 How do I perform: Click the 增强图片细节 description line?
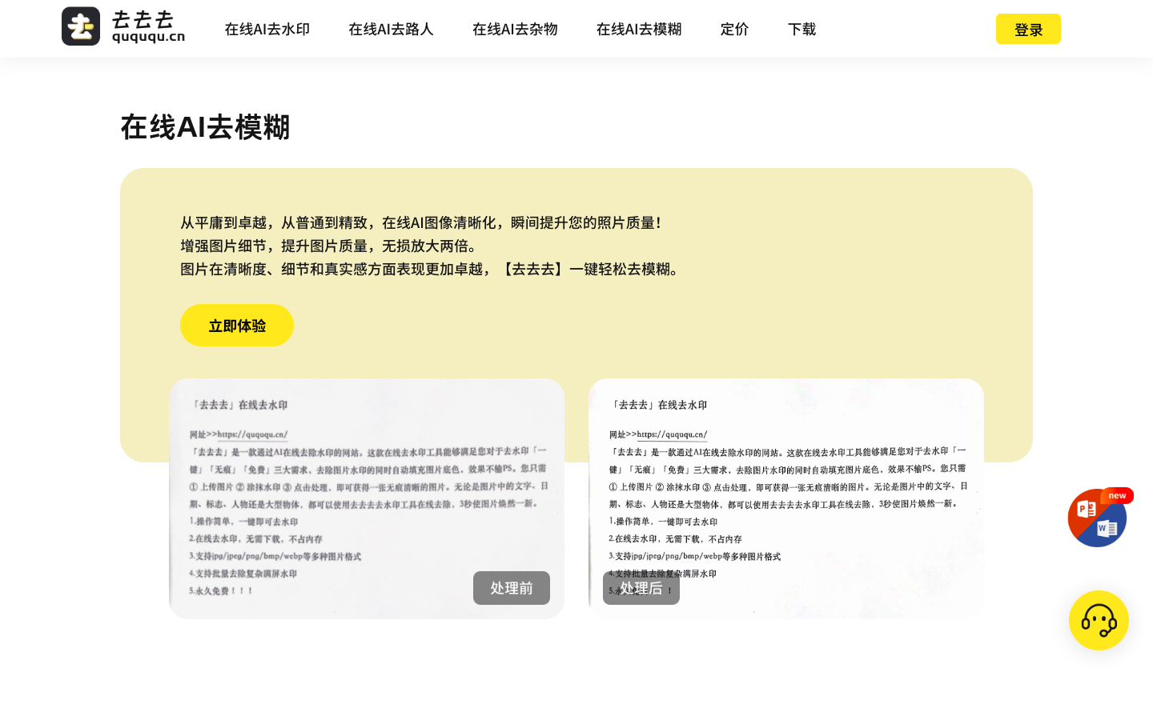pyautogui.click(x=328, y=246)
